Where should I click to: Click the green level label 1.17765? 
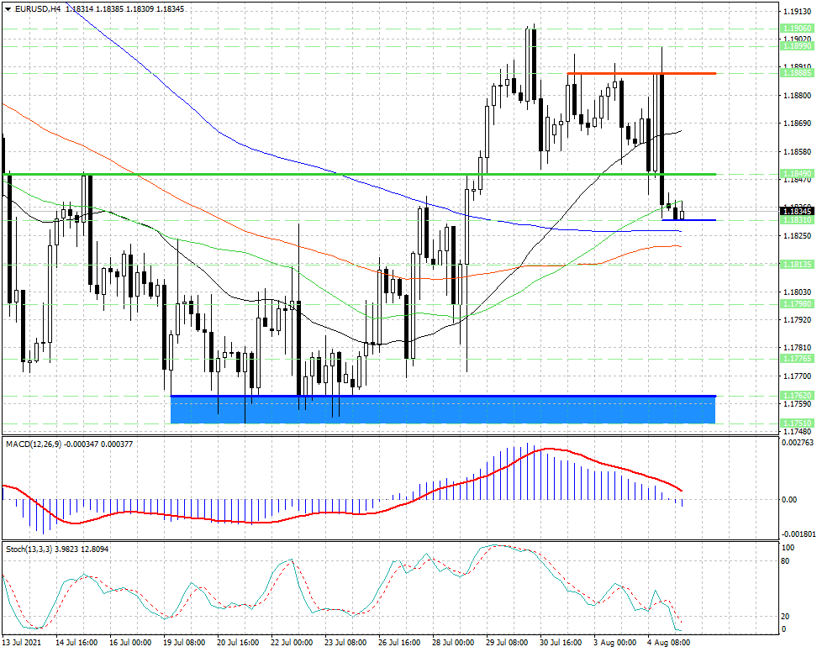tap(797, 359)
